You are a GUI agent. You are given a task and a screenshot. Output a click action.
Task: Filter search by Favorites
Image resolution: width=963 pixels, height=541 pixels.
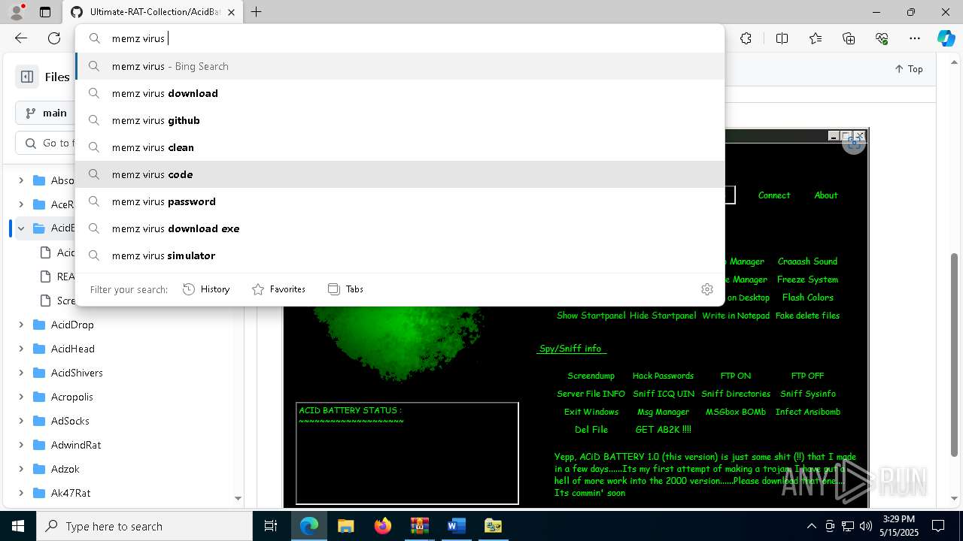pos(278,289)
